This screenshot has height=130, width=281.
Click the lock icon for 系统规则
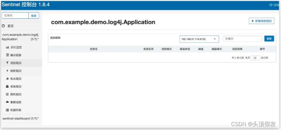[x=7, y=86]
